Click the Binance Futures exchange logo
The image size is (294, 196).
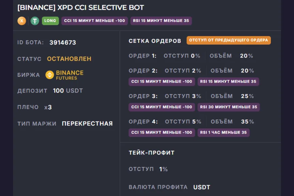pos(64,75)
